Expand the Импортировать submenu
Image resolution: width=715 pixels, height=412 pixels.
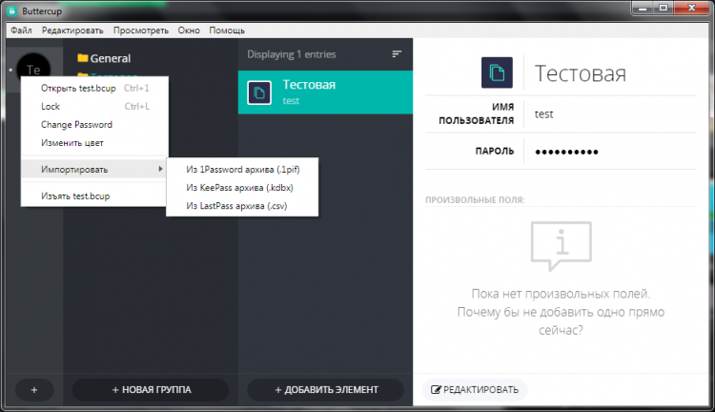[94, 169]
